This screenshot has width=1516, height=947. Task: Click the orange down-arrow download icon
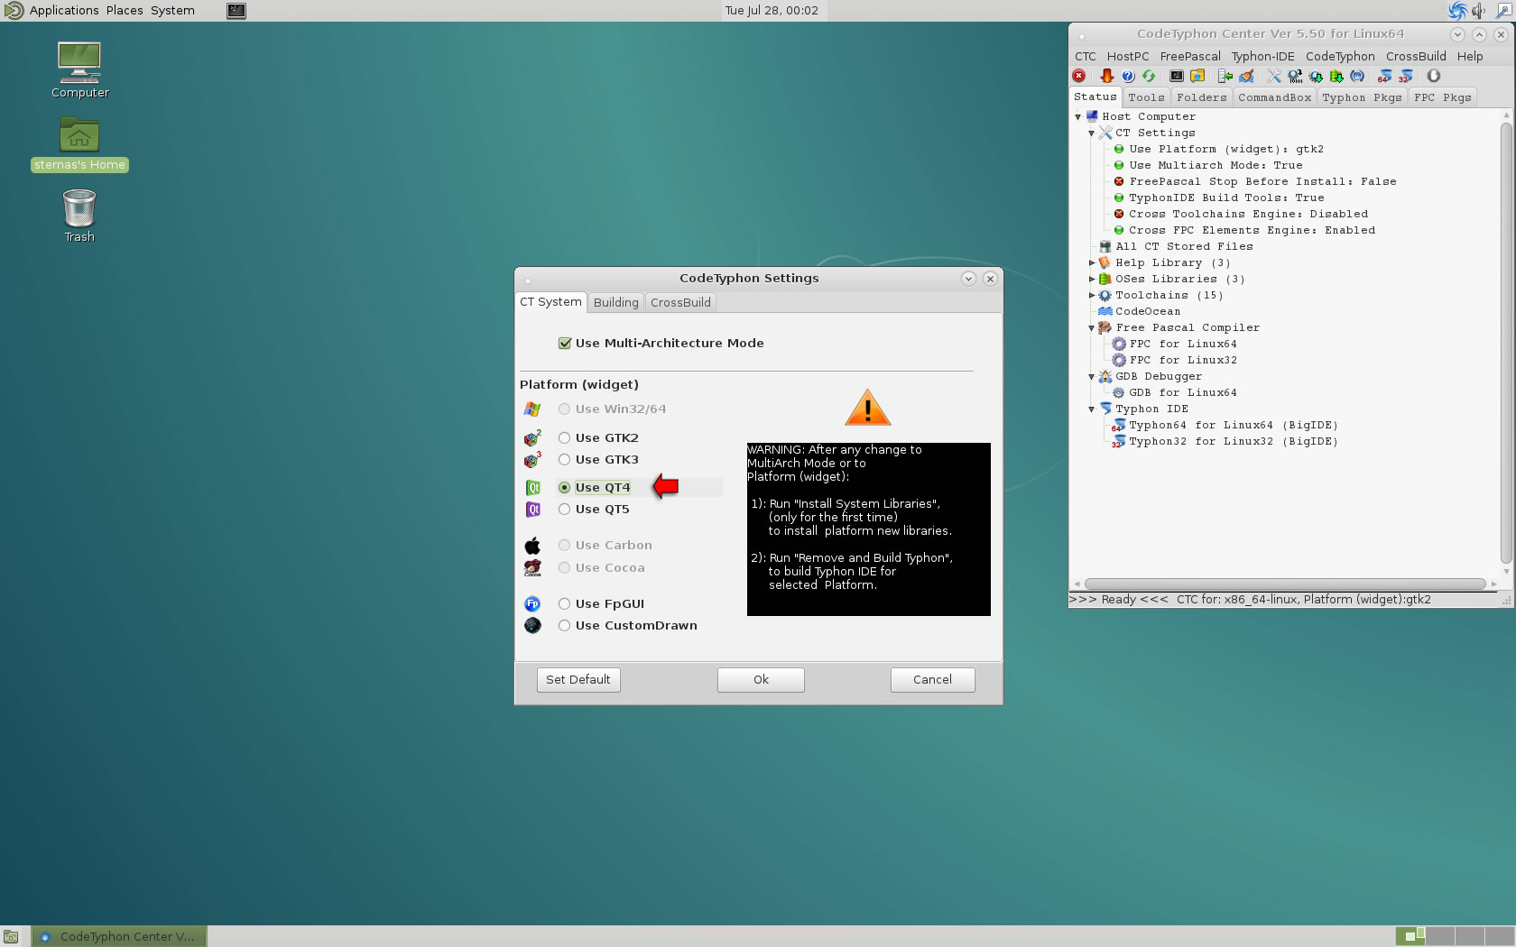1106,77
